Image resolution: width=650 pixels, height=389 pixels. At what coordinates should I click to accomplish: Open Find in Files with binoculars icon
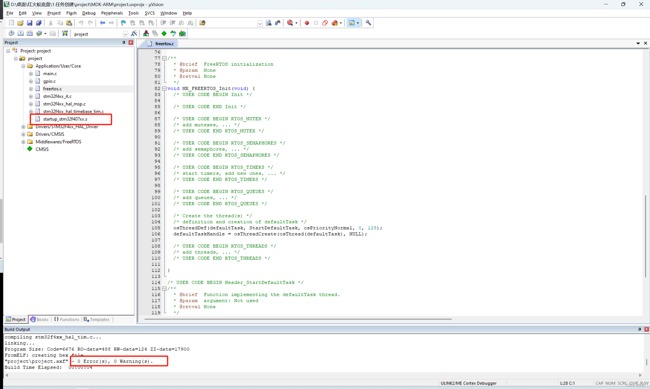coord(269,23)
